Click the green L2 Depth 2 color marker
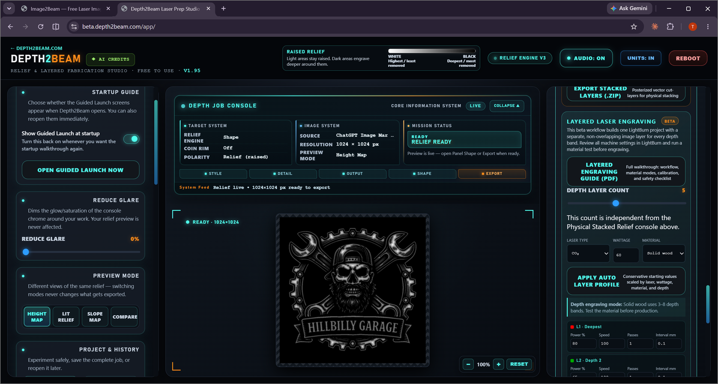Screen dimensions: 718x384 point(572,360)
